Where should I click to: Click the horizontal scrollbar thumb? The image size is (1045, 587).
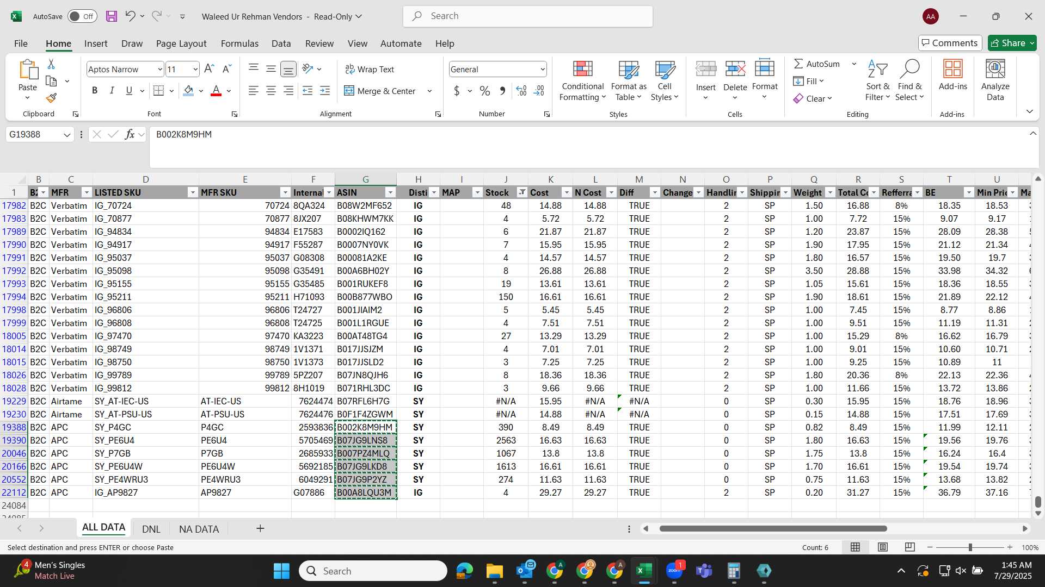[x=773, y=528]
